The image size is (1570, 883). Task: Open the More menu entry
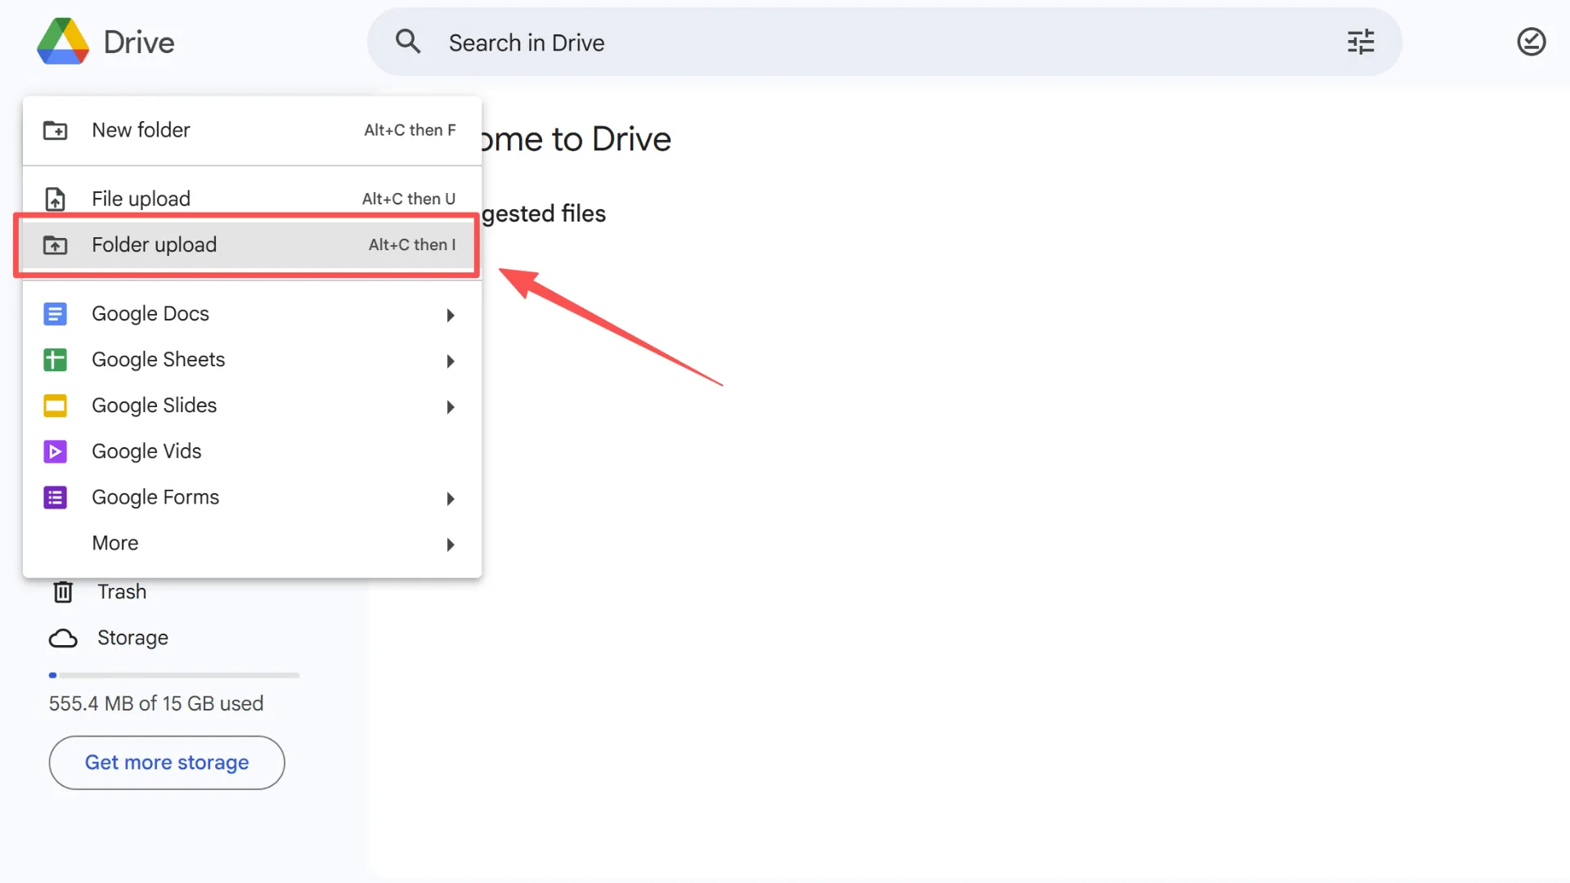[x=252, y=543]
